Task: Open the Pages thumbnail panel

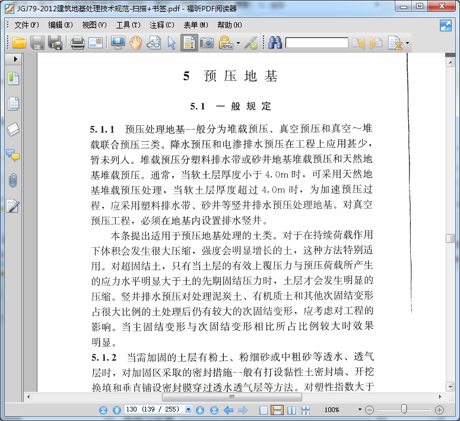Action: pos(13,103)
